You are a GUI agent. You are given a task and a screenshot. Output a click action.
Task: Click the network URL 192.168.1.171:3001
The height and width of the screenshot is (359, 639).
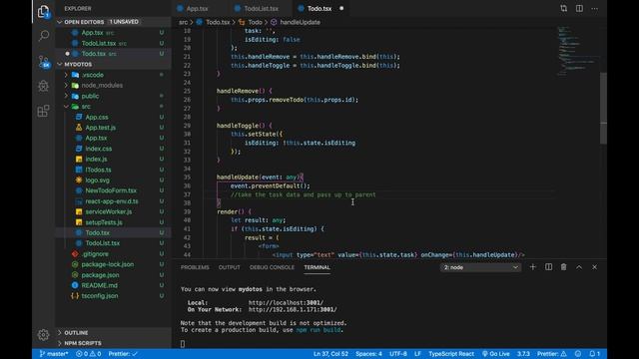293,310
